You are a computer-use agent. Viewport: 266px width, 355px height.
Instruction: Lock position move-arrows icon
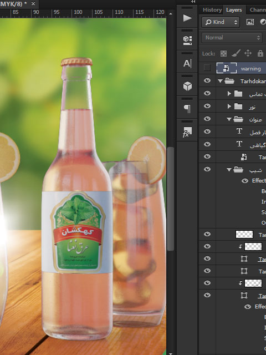coord(248,53)
